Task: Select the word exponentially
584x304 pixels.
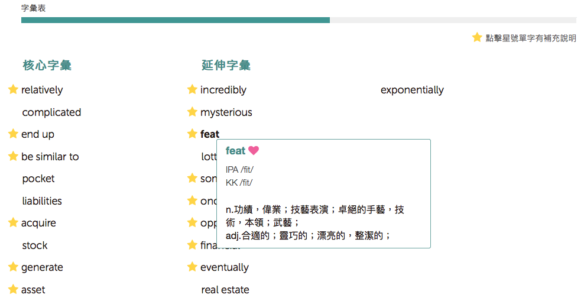Action: pyautogui.click(x=412, y=90)
